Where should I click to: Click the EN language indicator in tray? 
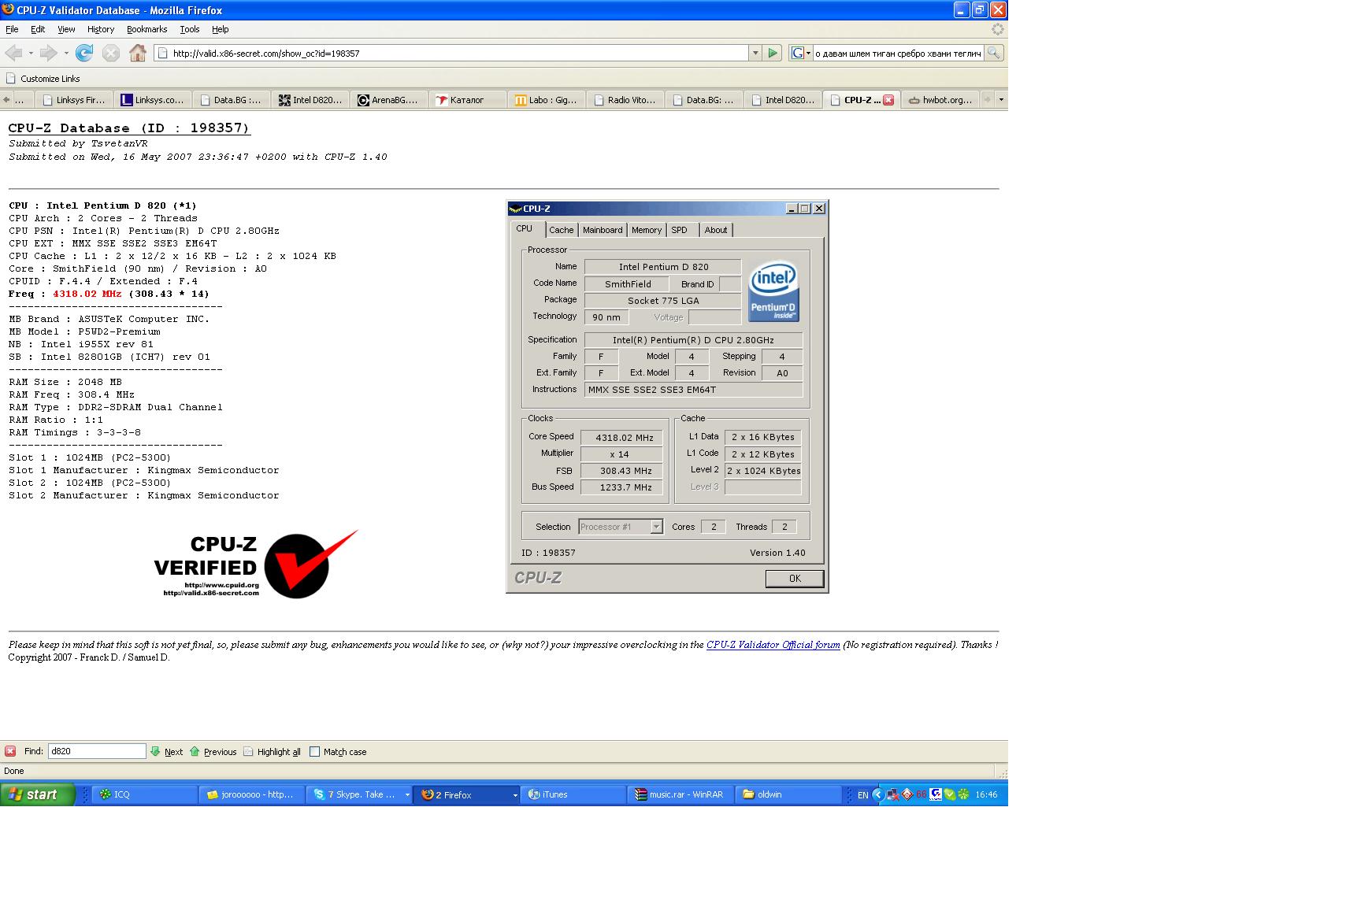(863, 795)
